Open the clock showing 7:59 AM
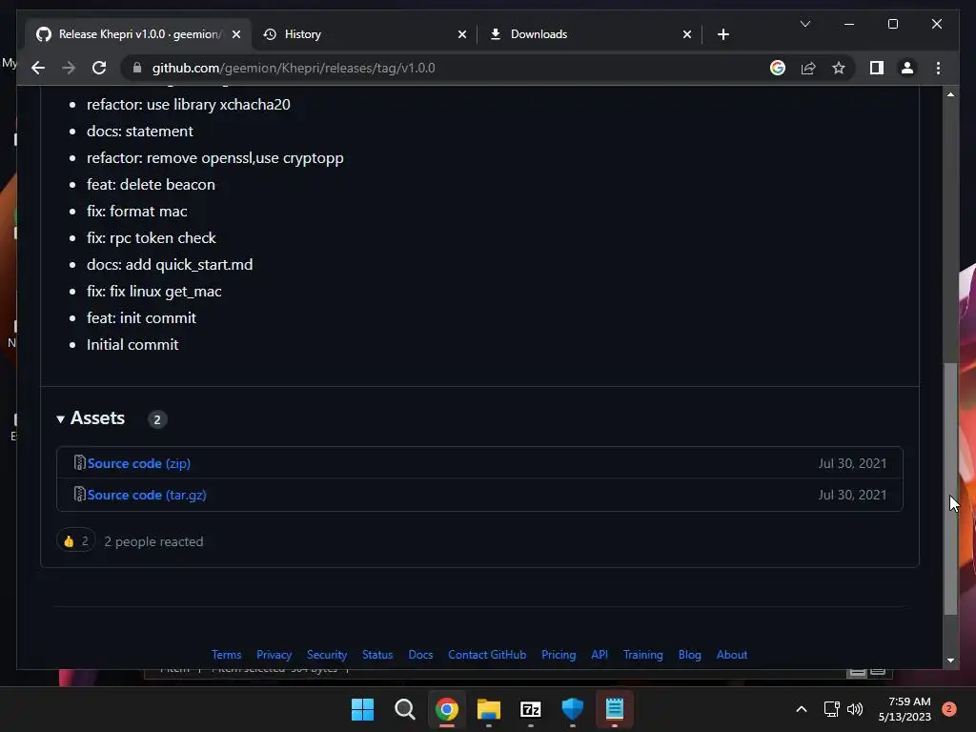976x732 pixels. (905, 709)
